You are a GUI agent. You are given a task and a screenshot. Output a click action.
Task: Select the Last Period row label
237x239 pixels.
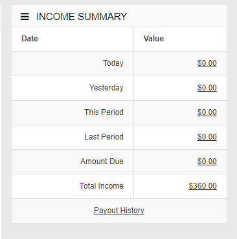coord(104,137)
